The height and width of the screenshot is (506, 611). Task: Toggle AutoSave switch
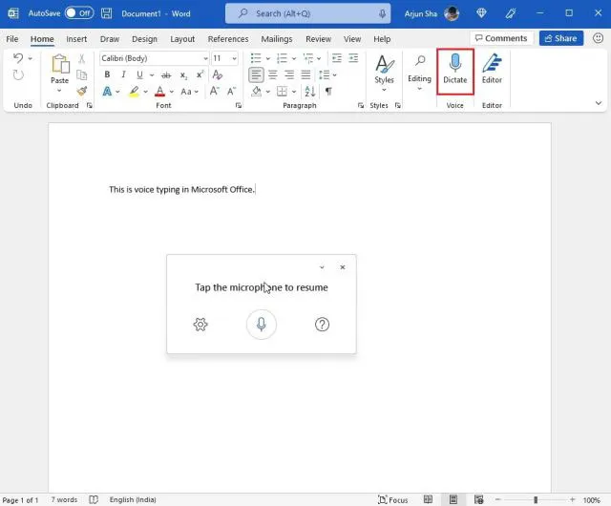(x=79, y=13)
